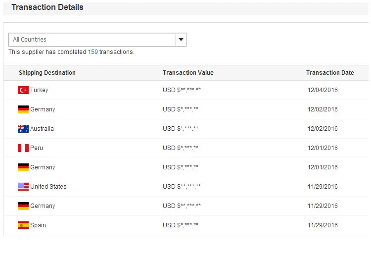The width and height of the screenshot is (371, 257).
Task: Click the Turkey flag icon
Action: (23, 90)
